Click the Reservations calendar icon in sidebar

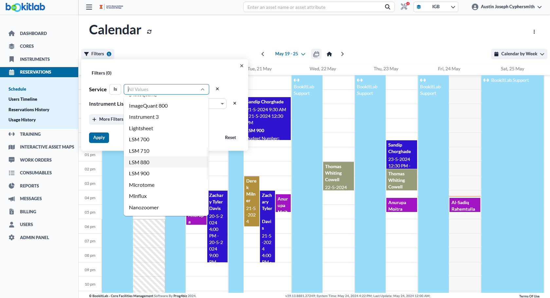(12, 72)
